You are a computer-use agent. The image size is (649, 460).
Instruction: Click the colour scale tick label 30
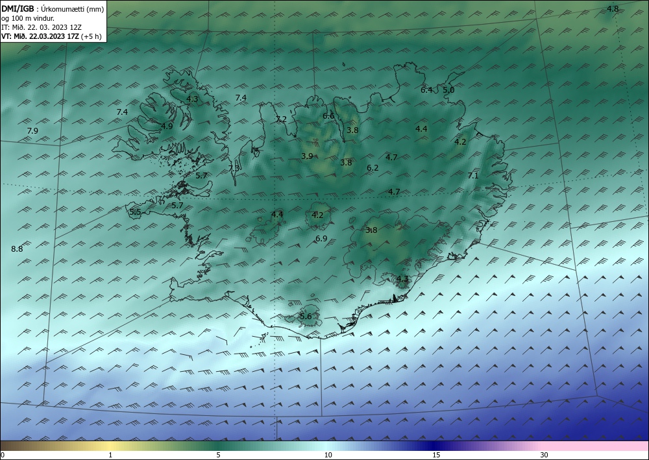point(545,455)
